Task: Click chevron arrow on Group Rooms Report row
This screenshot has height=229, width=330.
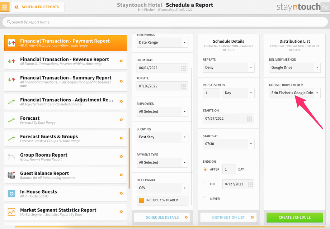Action: (x=121, y=157)
